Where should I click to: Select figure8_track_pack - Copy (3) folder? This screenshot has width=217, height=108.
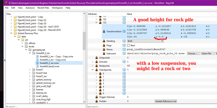[x=32, y=23]
